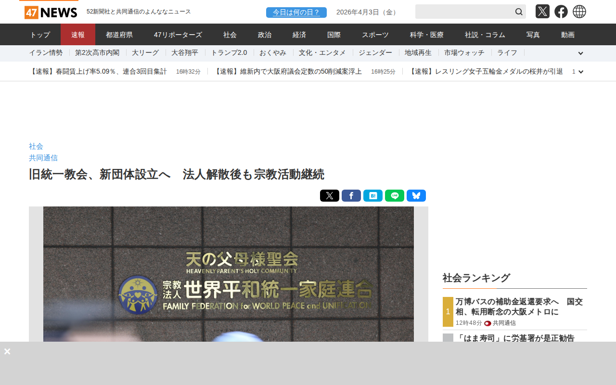
Task: Read the 春闘賃上げ率5.09% breaking headline
Action: 98,72
